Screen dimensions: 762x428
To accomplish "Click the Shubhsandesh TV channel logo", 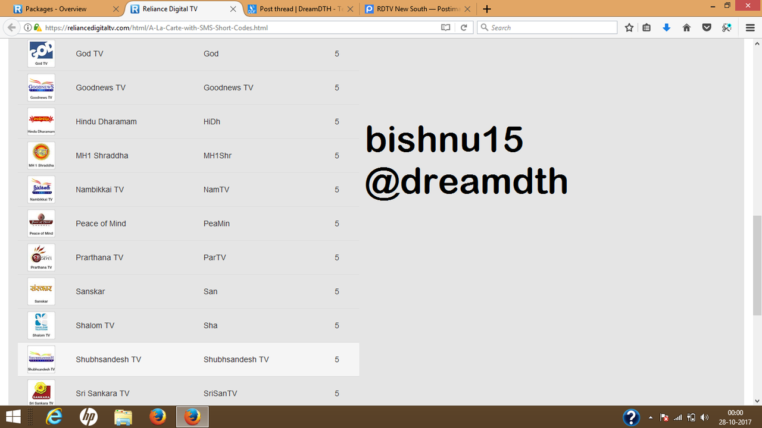I will coord(41,359).
